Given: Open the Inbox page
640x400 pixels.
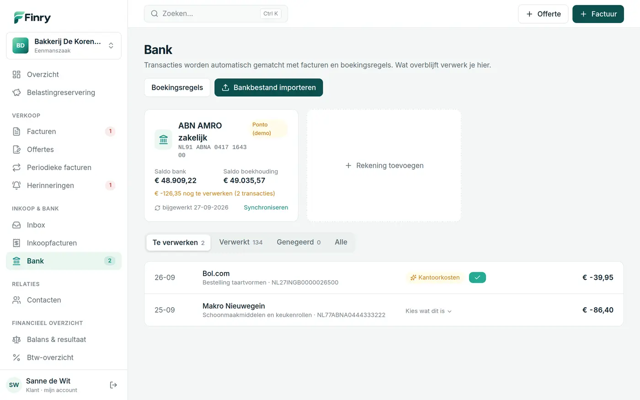Looking at the screenshot, I should 64,225.
